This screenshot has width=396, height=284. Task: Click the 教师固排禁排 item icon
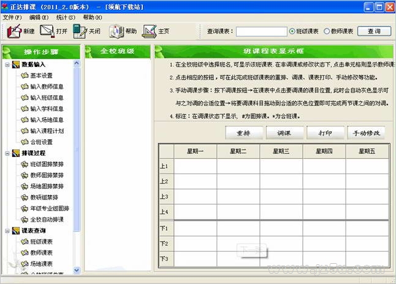[x=25, y=175]
